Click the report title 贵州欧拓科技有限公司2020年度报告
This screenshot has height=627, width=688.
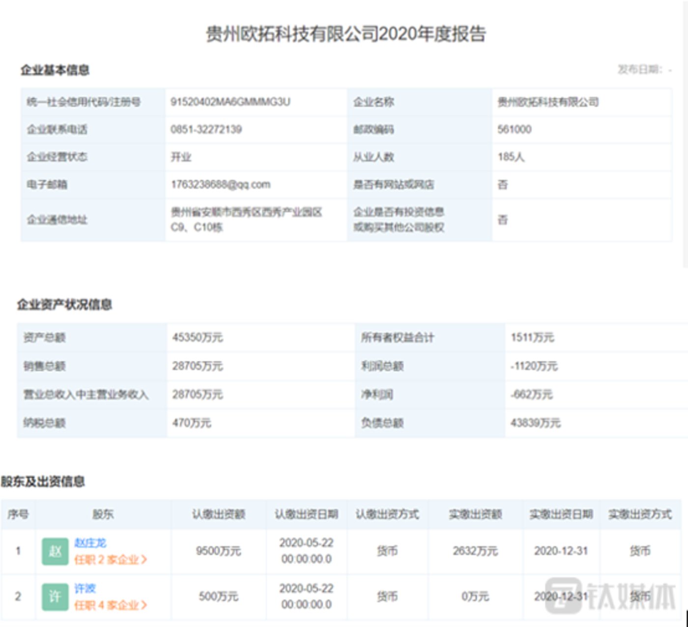coord(345,33)
